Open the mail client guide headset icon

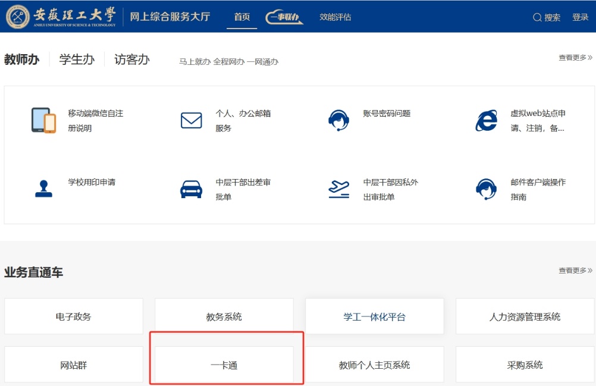click(486, 189)
